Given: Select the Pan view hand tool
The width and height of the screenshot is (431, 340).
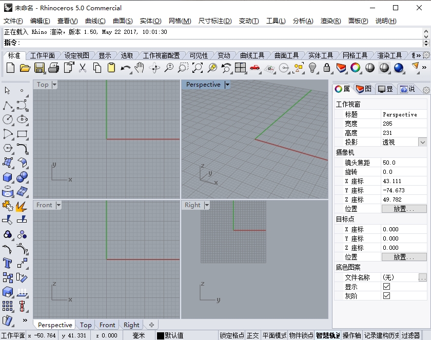Looking at the screenshot, I should [140, 68].
